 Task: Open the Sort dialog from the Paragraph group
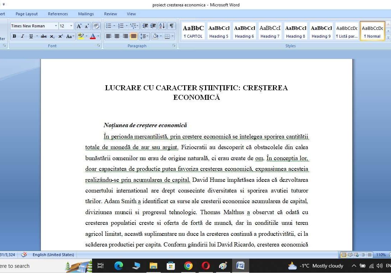point(162,26)
